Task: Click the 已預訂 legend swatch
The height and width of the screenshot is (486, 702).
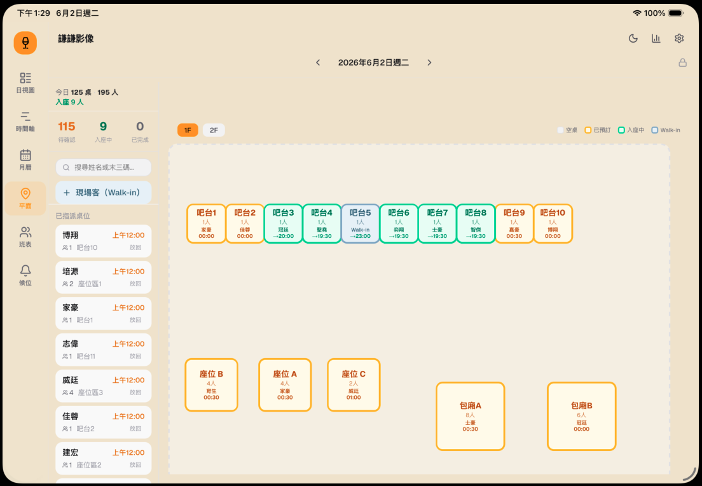Action: tap(588, 130)
